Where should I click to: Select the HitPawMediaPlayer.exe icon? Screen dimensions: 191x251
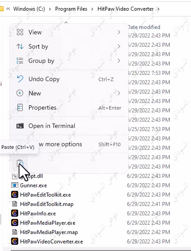click(15, 222)
